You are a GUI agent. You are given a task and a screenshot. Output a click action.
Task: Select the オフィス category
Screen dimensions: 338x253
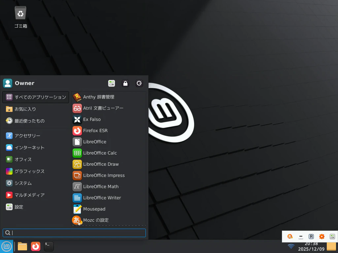(36, 159)
